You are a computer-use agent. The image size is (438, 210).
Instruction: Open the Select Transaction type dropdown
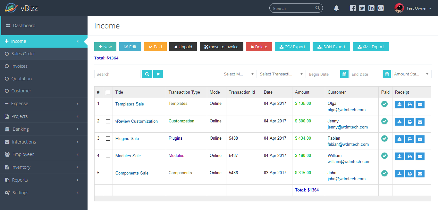(x=282, y=74)
